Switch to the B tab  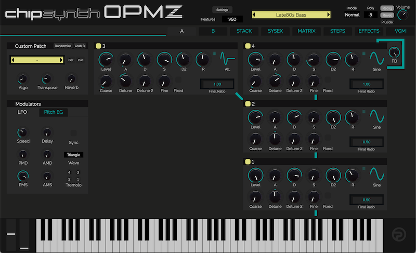point(213,31)
